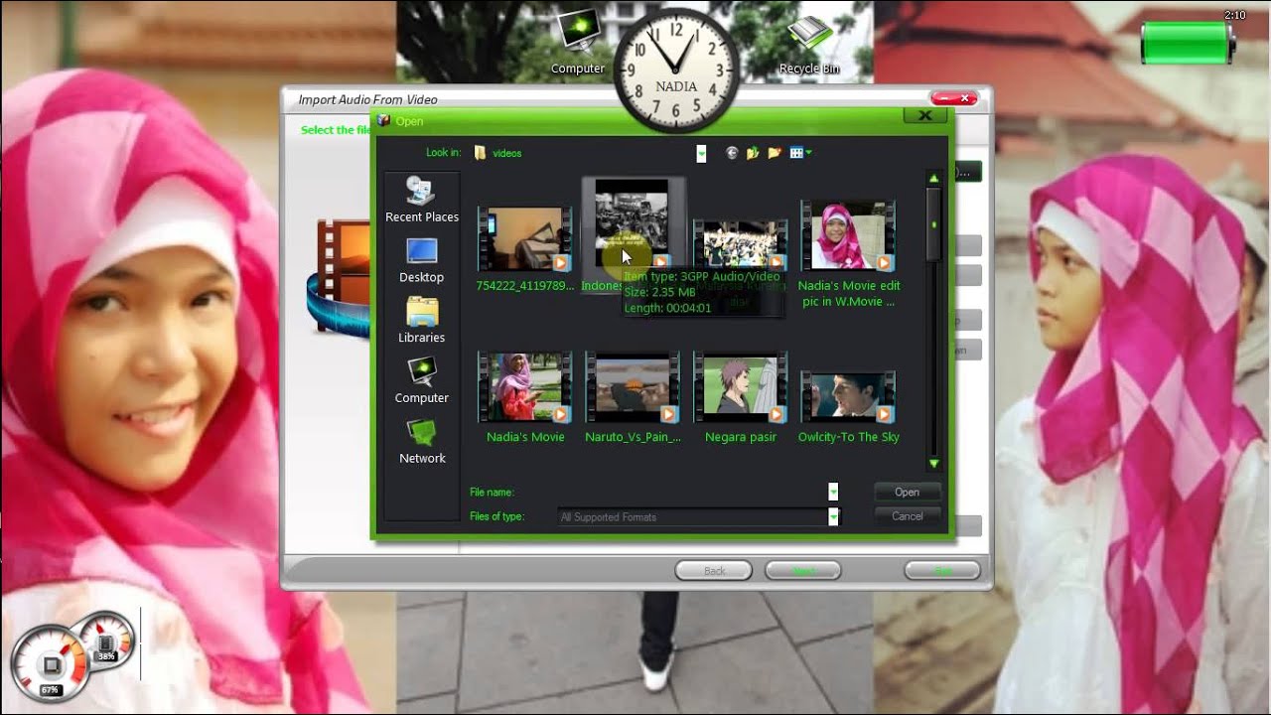Click the file name label 'Owlcity-To The Sky'
Image resolution: width=1271 pixels, height=715 pixels.
[849, 437]
